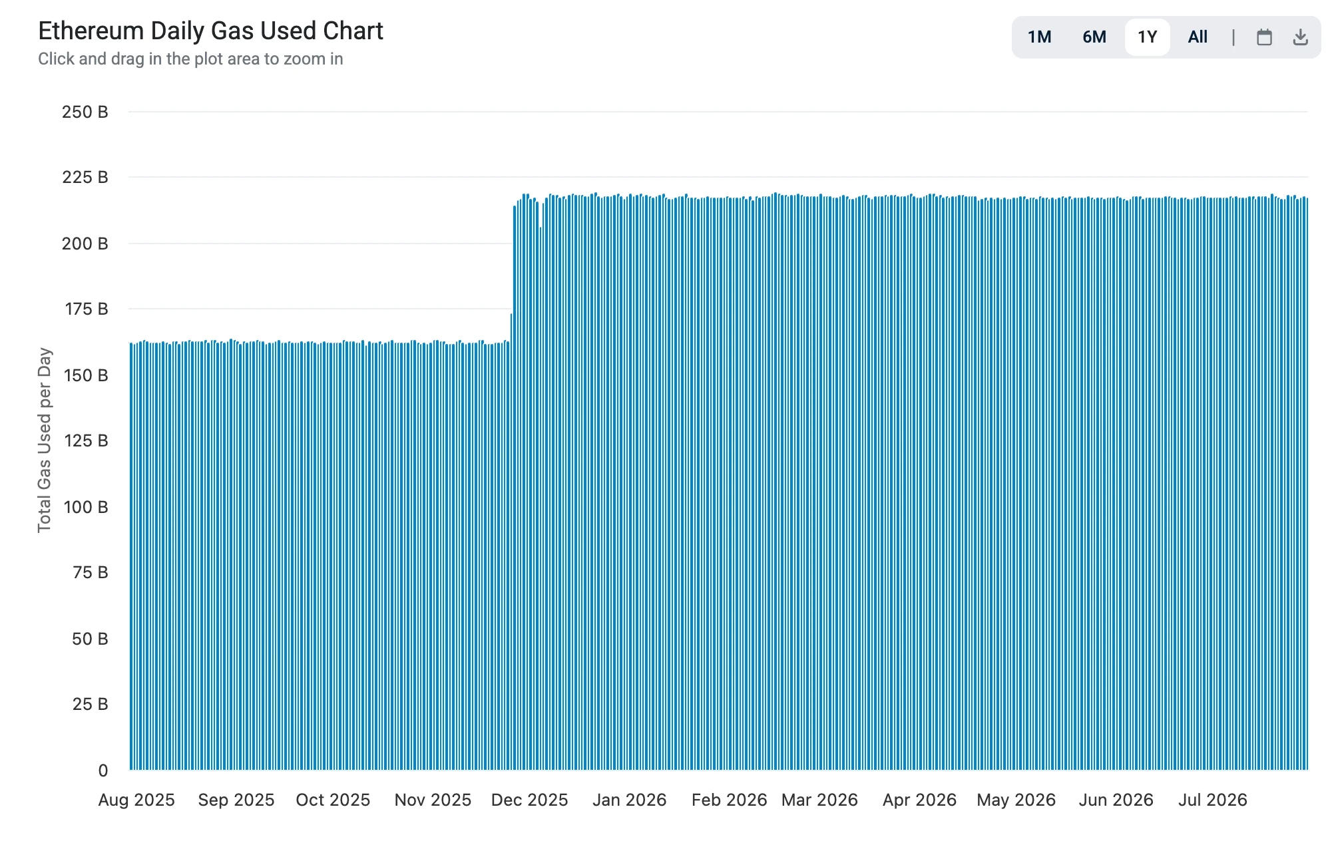
Task: Click the Jun 2026 x-axis label
Action: click(1116, 800)
